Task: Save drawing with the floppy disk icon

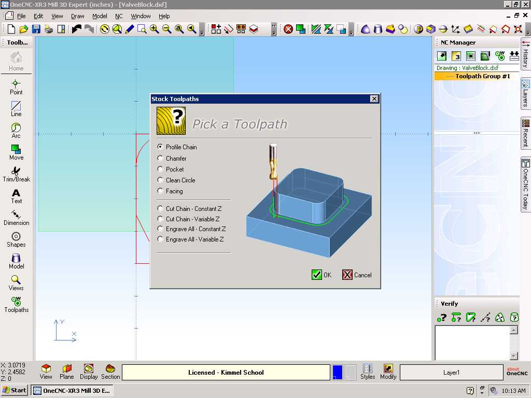Action: click(36, 29)
